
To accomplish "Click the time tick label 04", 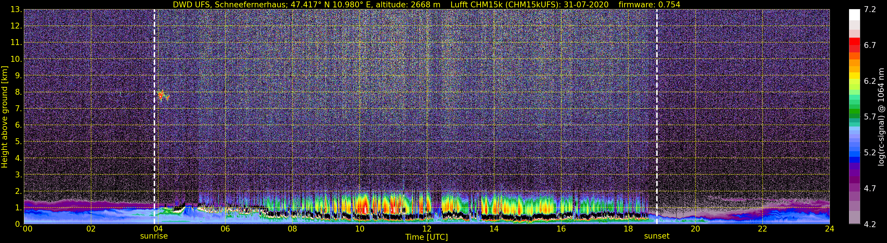I will 158,229.
